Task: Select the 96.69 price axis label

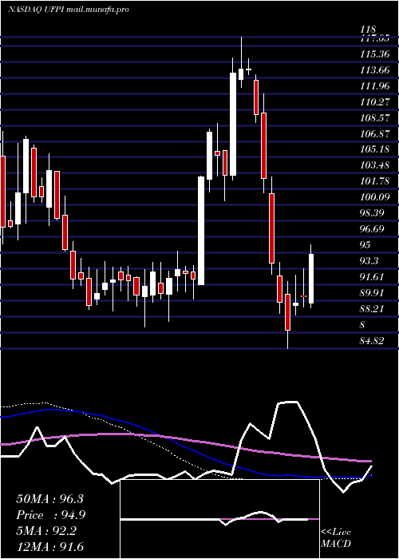Action: [373, 229]
